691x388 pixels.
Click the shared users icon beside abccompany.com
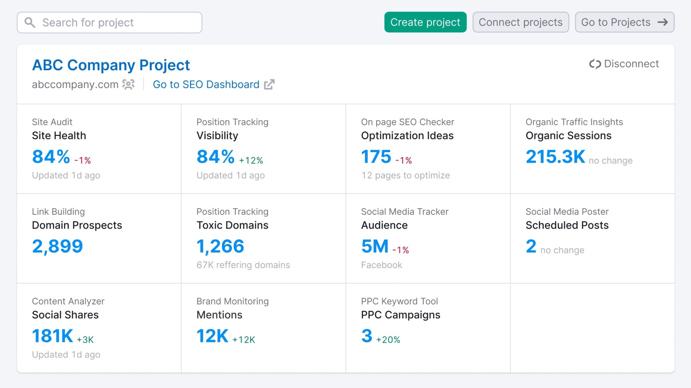128,84
